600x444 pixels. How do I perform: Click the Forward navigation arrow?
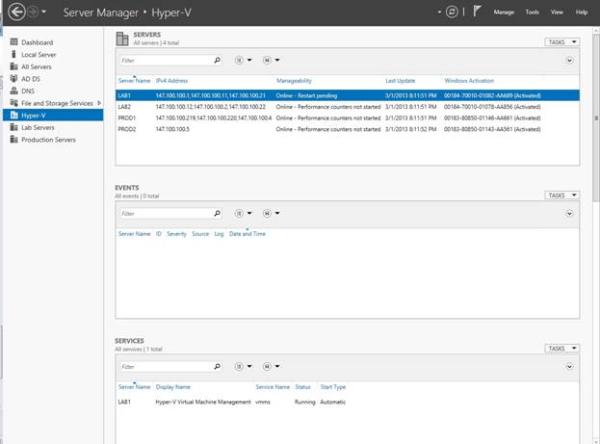coord(33,12)
